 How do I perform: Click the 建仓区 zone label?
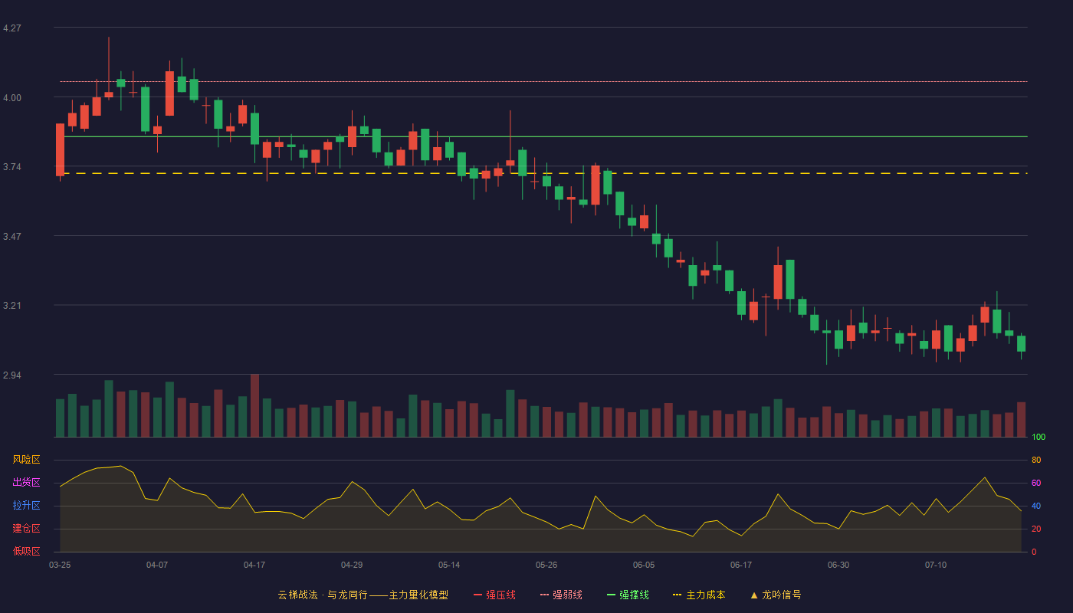pos(26,529)
